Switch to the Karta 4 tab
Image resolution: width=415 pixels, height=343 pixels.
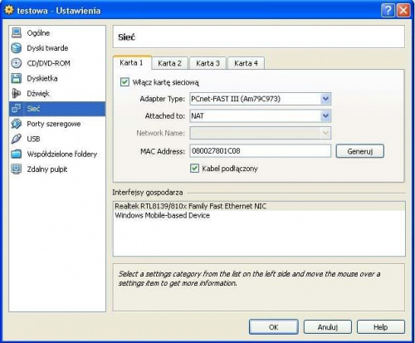[246, 63]
